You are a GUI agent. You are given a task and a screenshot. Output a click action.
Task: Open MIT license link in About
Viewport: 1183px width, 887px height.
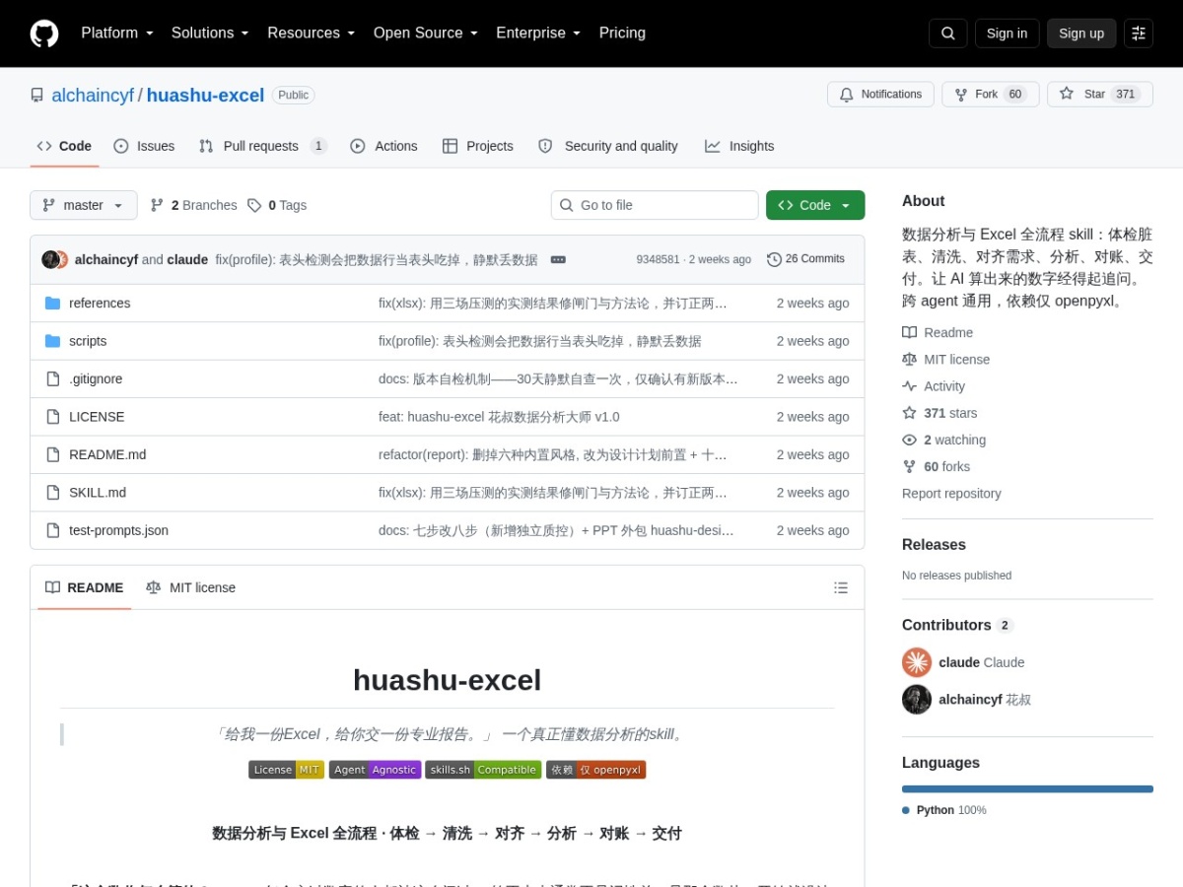(945, 360)
